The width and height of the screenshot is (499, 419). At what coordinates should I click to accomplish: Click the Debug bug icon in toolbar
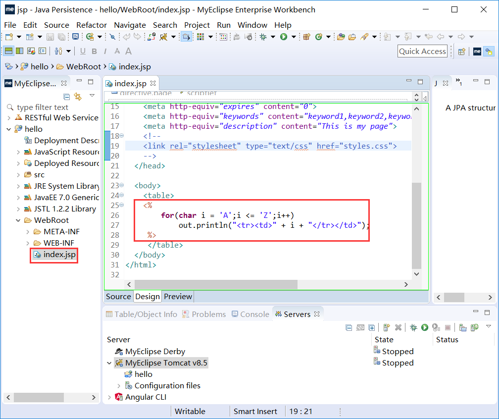(x=263, y=37)
